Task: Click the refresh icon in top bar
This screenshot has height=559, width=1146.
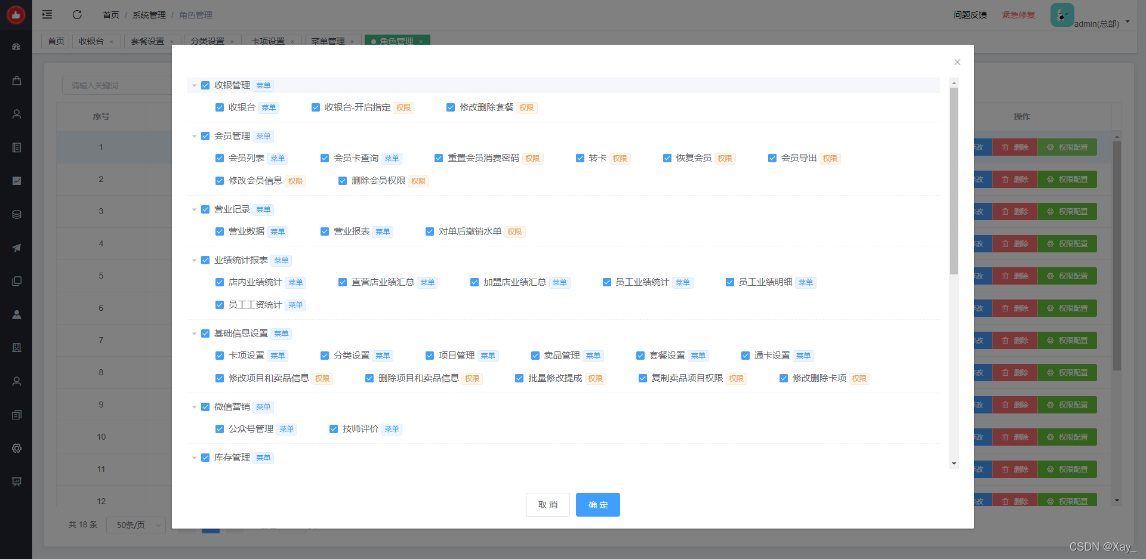Action: tap(77, 14)
